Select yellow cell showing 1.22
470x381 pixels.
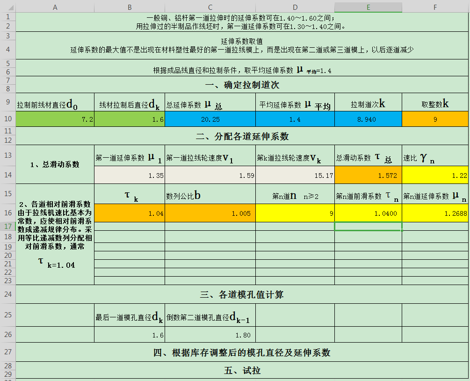[x=435, y=175]
